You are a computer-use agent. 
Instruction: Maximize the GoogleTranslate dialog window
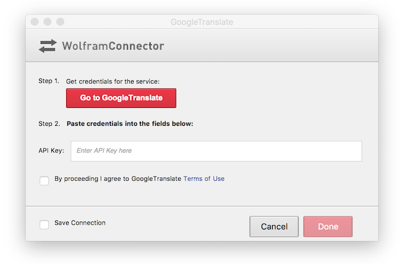60,22
